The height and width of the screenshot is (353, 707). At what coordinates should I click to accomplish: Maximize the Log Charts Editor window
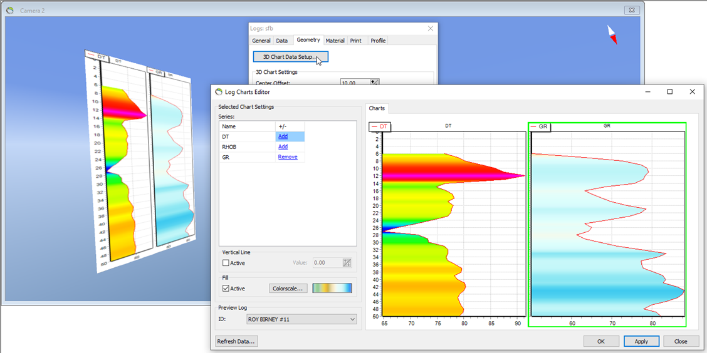(670, 91)
